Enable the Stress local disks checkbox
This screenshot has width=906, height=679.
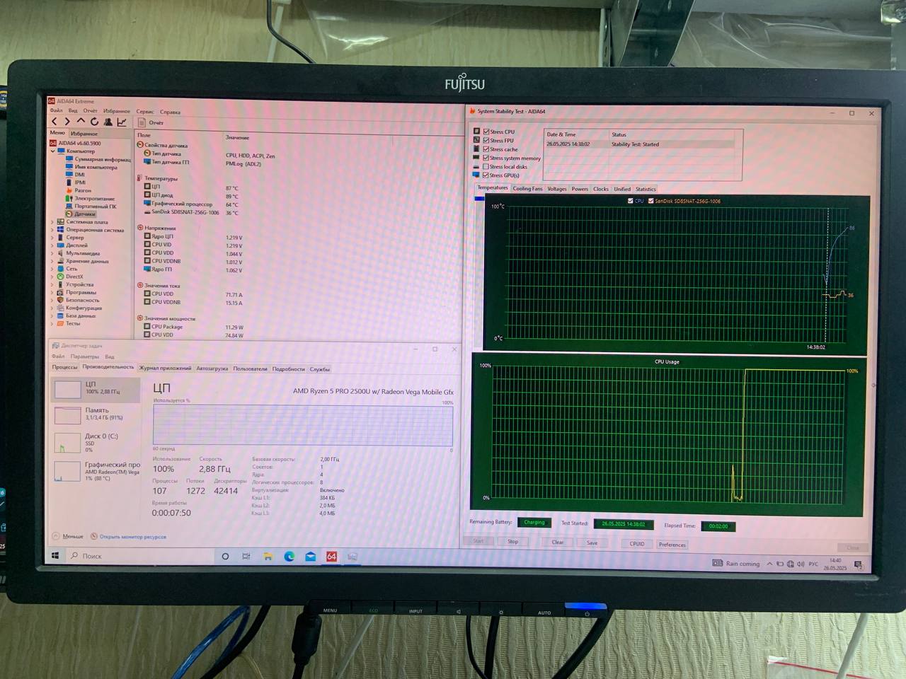coord(486,167)
